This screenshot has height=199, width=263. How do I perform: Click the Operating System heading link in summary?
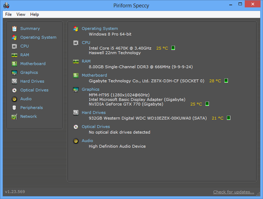[100, 28]
